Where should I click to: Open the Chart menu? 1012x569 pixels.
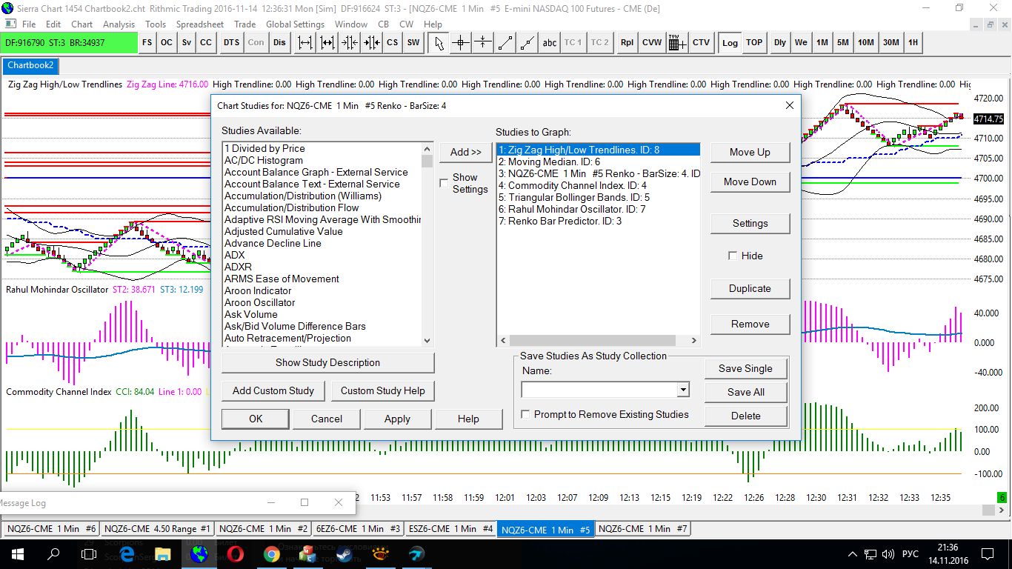click(x=82, y=24)
